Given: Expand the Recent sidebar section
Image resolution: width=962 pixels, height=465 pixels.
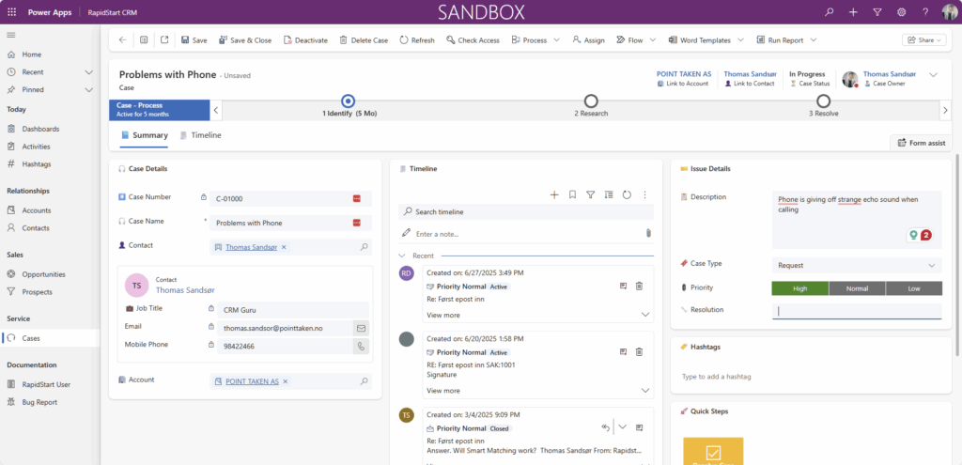Looking at the screenshot, I should click(x=88, y=72).
